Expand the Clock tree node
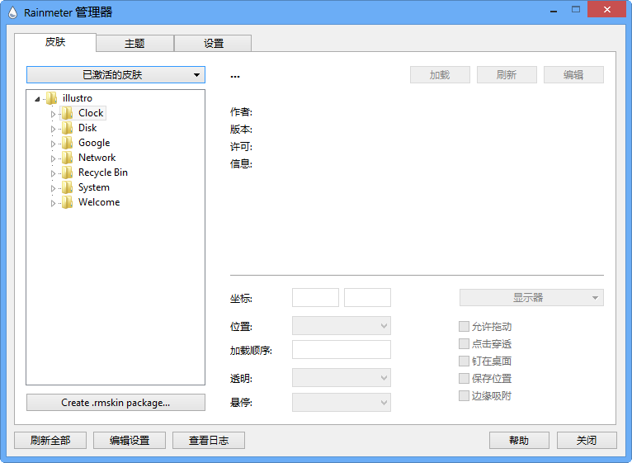 click(53, 114)
